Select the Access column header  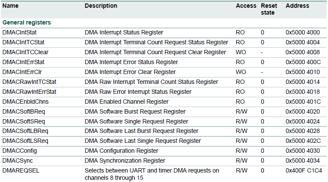(x=246, y=6)
